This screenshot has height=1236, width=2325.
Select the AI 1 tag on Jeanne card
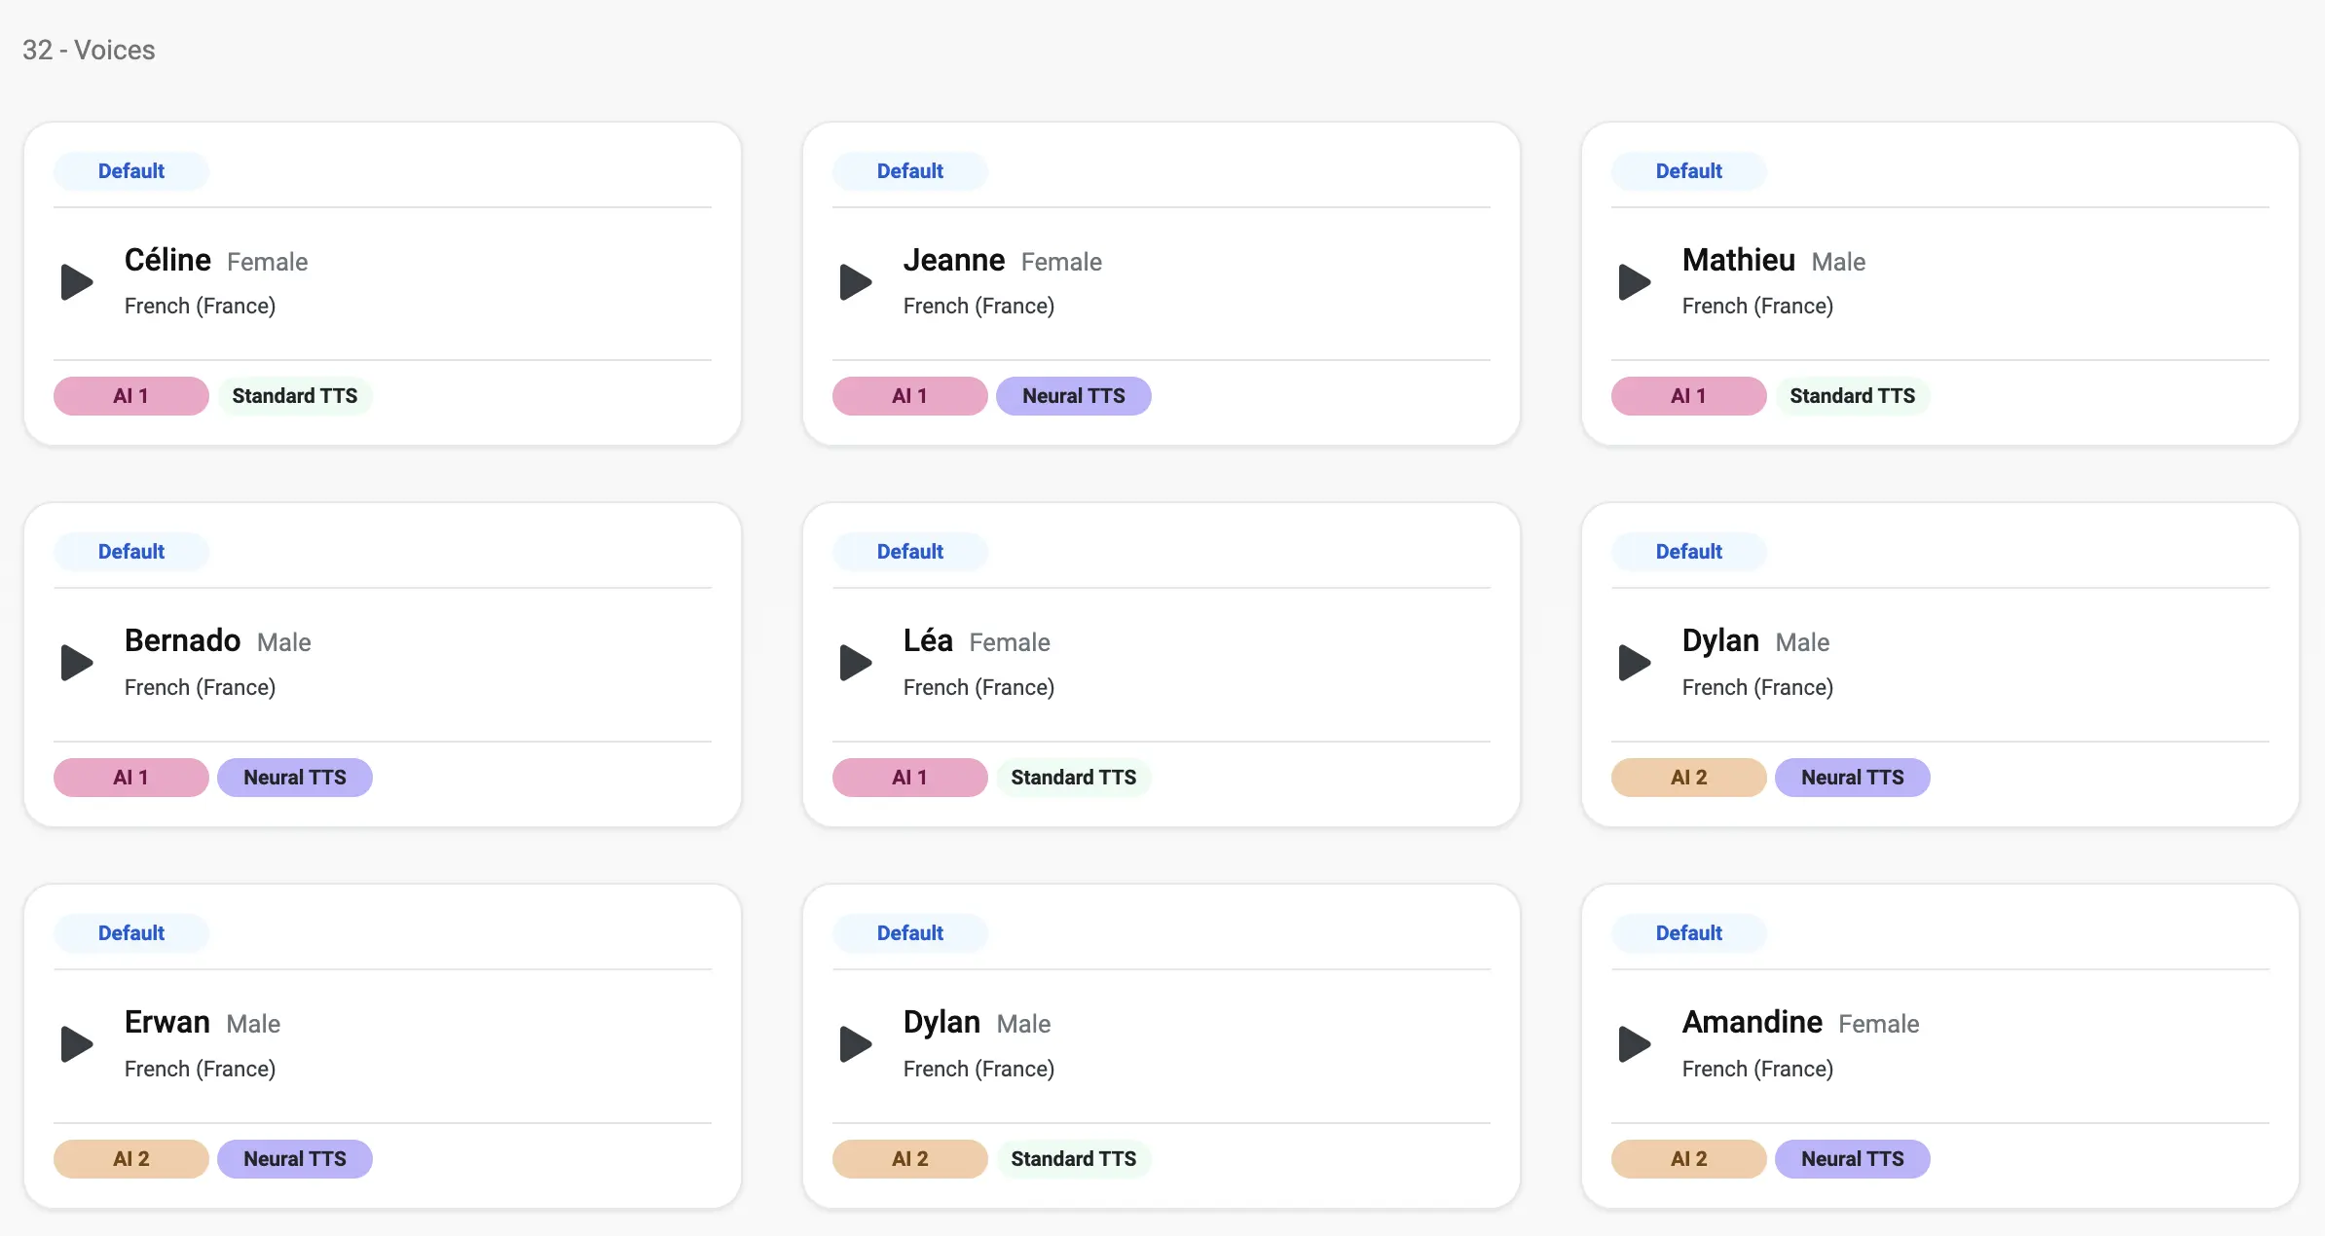pyautogui.click(x=909, y=396)
